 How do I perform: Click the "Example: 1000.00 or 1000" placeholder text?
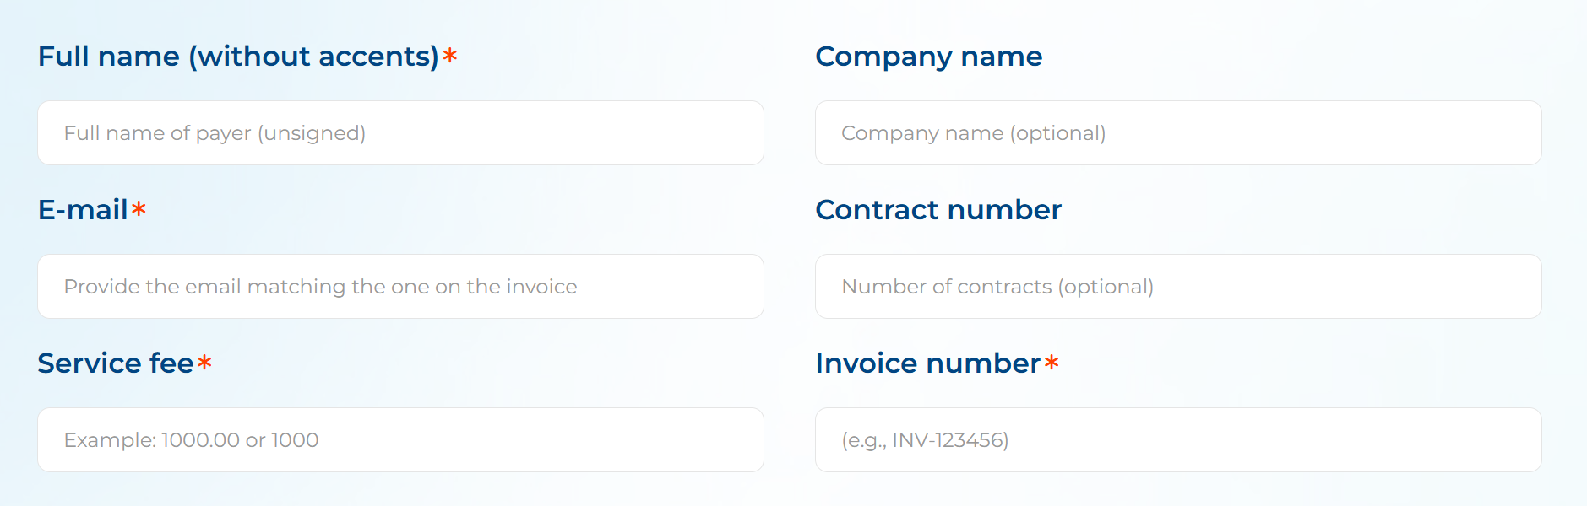click(191, 440)
